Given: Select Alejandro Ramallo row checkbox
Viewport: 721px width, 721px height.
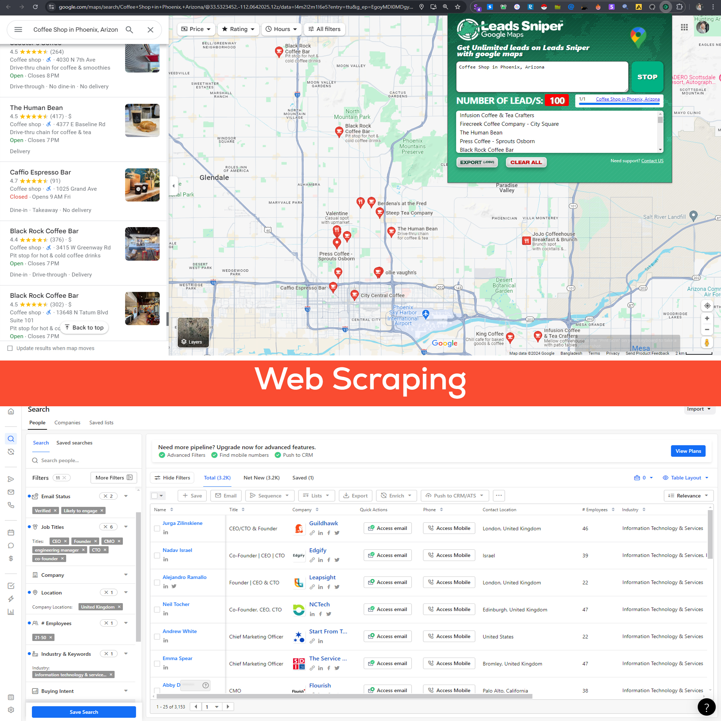Looking at the screenshot, I should click(157, 583).
